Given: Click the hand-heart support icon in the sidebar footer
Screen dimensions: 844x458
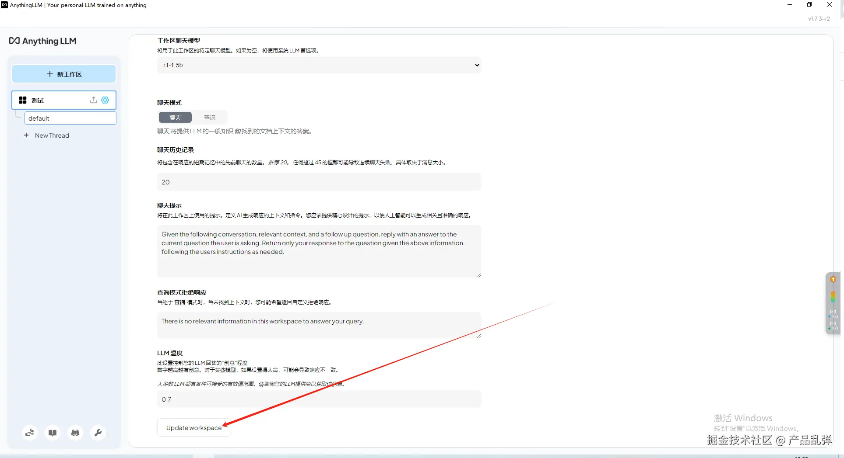Looking at the screenshot, I should pos(30,433).
